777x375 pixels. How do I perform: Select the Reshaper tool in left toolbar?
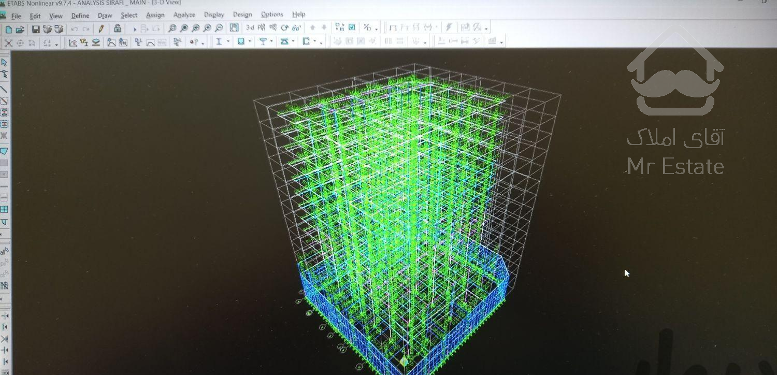coord(4,74)
